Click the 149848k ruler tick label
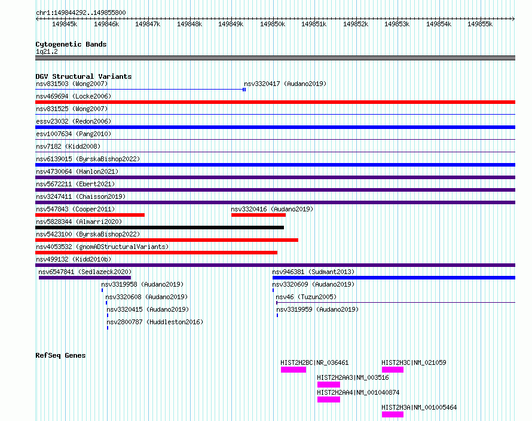The height and width of the screenshot is (421, 532). click(189, 24)
